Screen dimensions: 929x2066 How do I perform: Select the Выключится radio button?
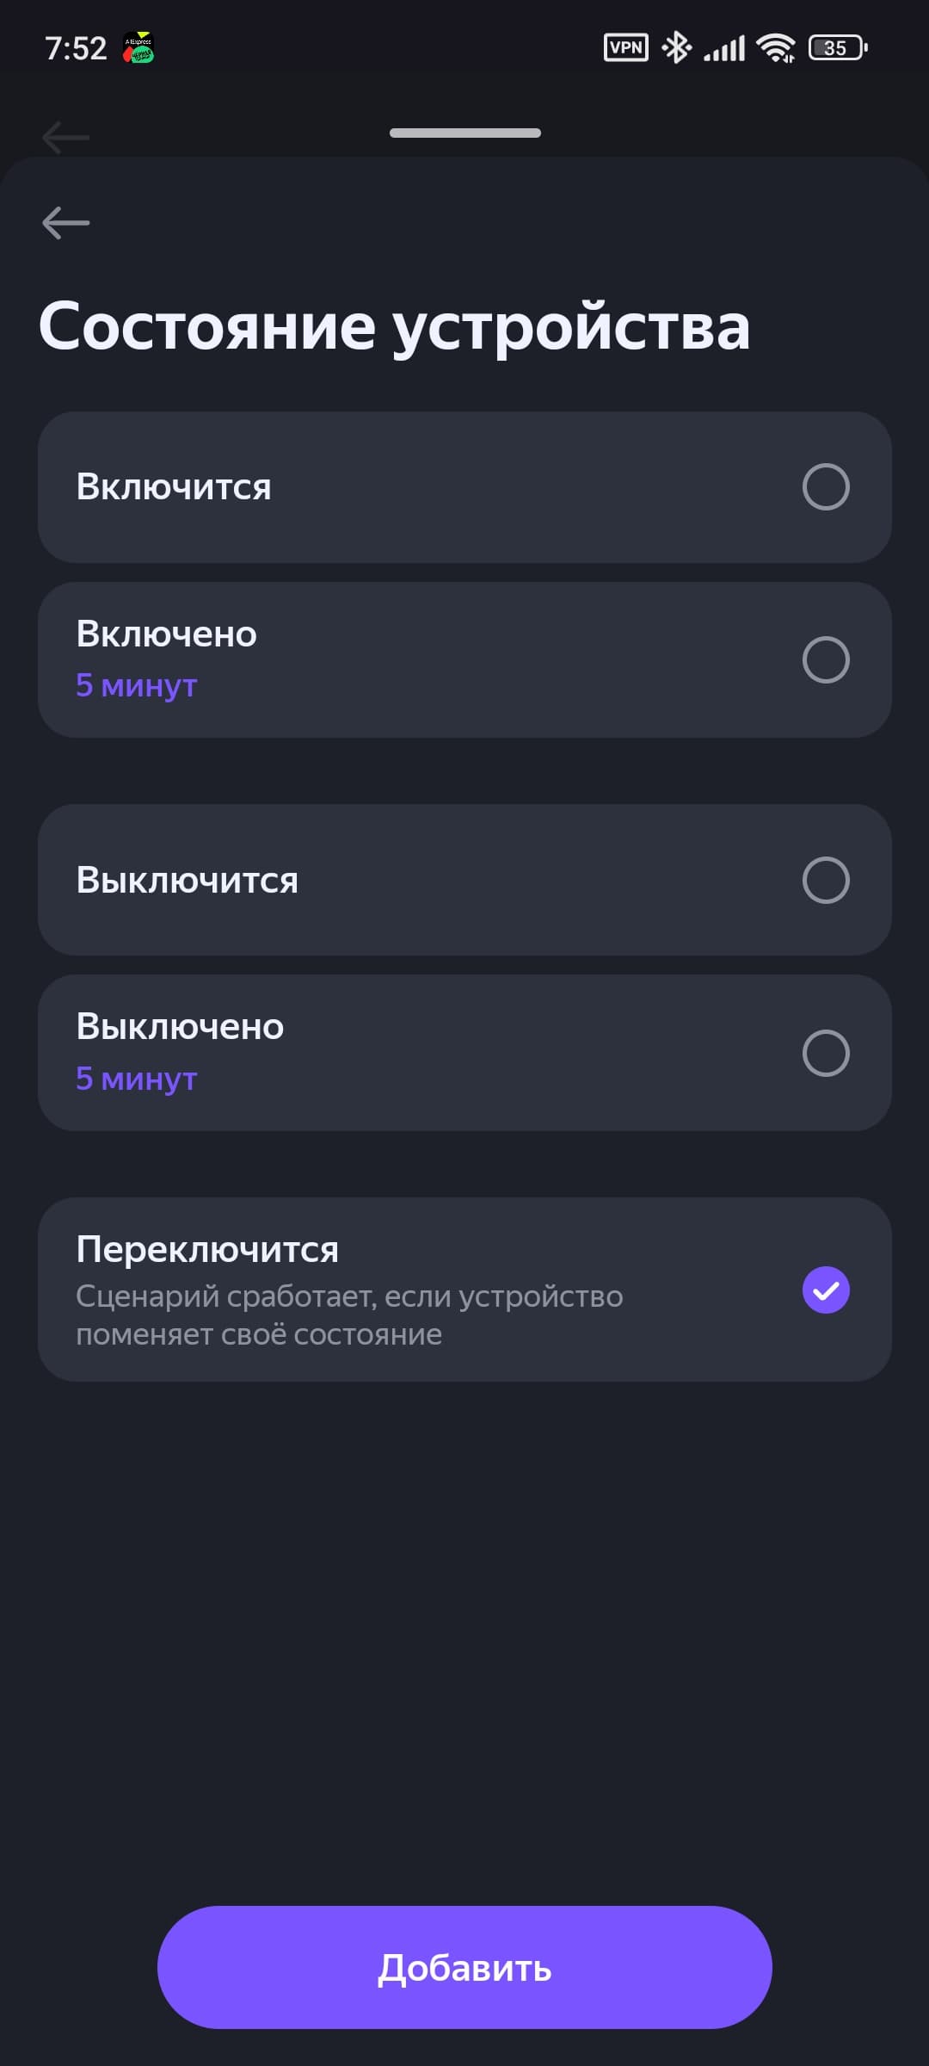[826, 880]
